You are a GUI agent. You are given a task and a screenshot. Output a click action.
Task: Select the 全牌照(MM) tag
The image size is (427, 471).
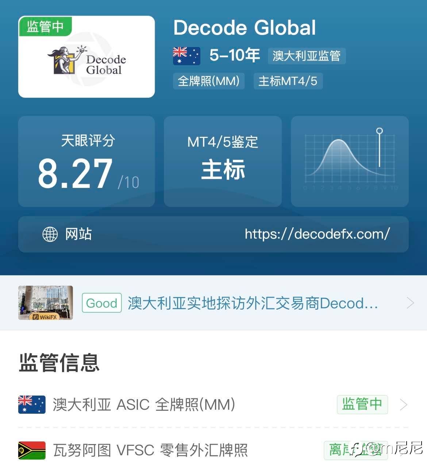pos(208,81)
